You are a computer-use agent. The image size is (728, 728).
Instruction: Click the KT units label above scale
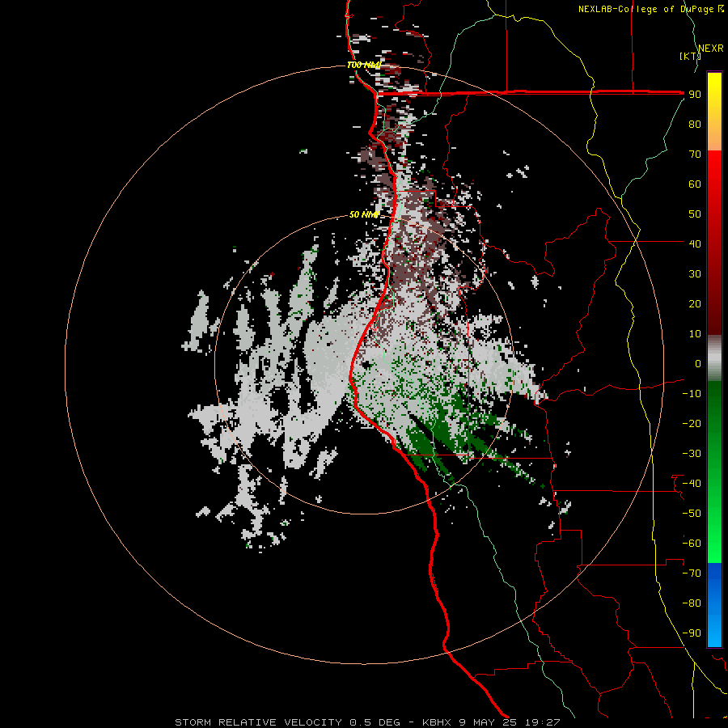coord(691,57)
